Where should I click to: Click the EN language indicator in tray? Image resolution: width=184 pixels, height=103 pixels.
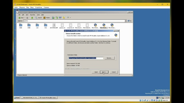(157, 98)
